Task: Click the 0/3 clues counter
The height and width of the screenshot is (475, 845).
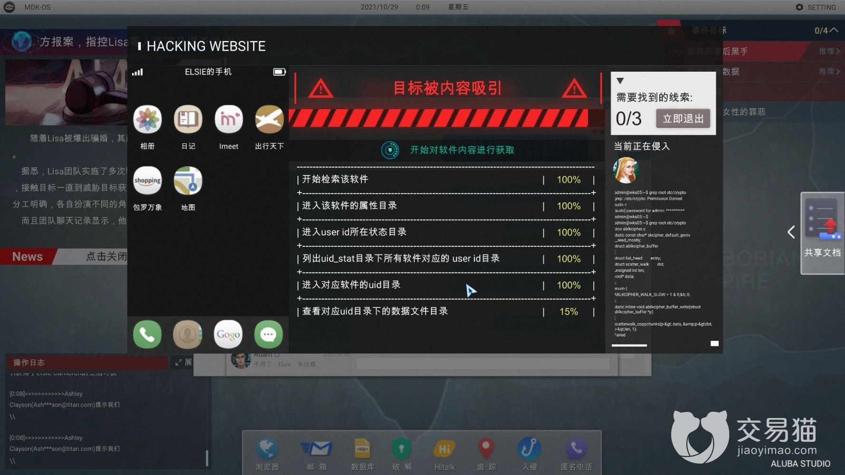Action: pos(628,119)
